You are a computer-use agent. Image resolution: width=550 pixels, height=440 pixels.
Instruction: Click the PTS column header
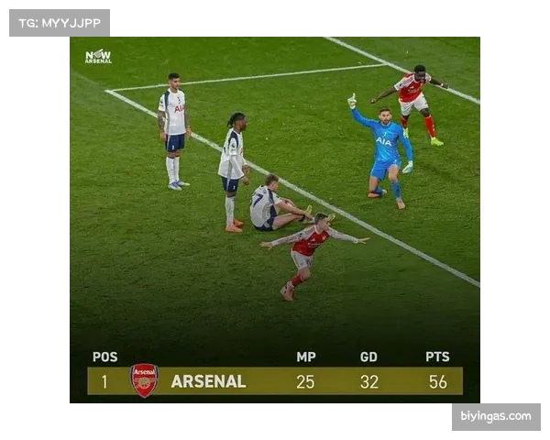437,357
